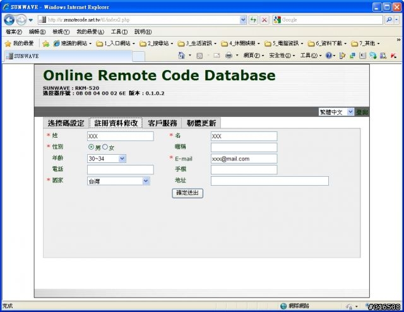Open the 工具(T) menu in menu bar
This screenshot has width=404, height=312.
(x=119, y=32)
